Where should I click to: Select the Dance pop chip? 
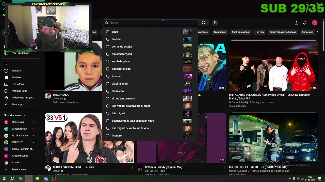(307, 32)
